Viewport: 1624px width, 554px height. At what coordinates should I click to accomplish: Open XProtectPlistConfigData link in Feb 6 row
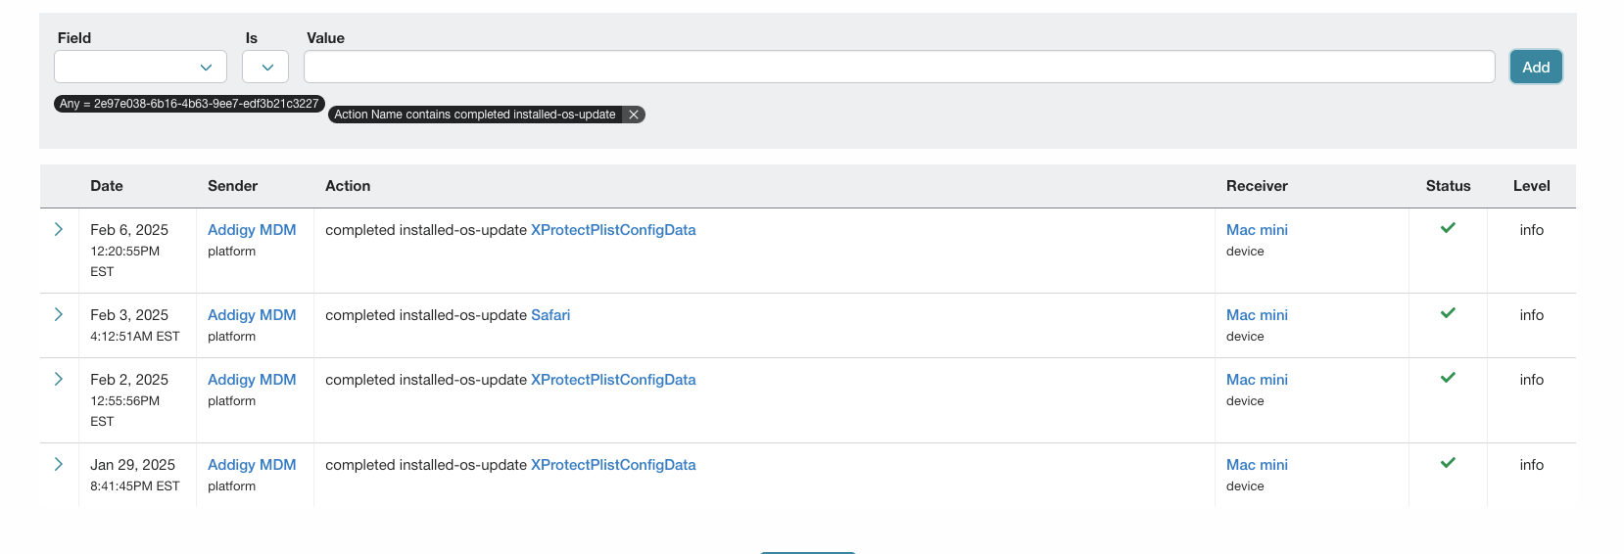tap(613, 230)
